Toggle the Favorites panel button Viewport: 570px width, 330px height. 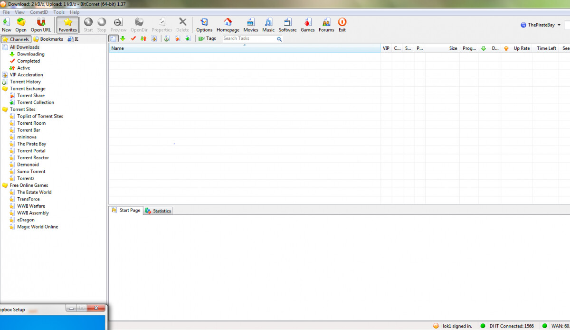point(67,25)
